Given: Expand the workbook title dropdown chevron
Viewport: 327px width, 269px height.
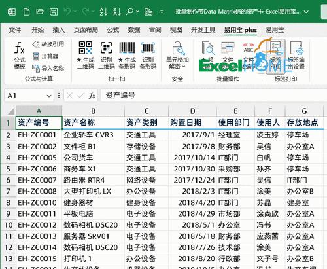Looking at the screenshot, I should point(307,12).
